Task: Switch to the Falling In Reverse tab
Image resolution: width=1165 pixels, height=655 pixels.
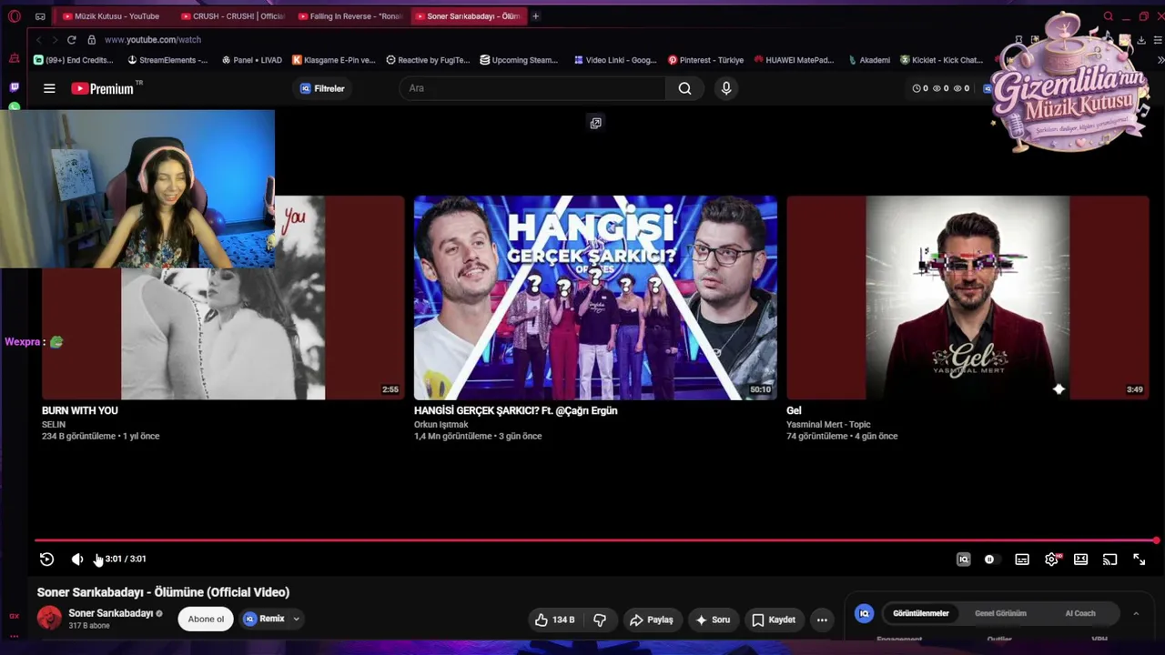Action: tap(349, 16)
